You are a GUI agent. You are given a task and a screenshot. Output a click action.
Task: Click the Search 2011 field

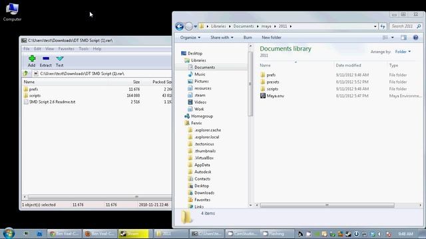point(403,27)
